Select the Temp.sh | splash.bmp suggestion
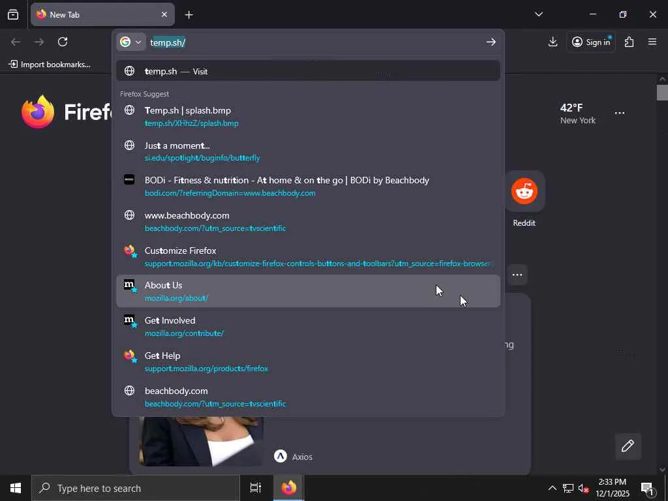The image size is (668, 501). (x=308, y=116)
